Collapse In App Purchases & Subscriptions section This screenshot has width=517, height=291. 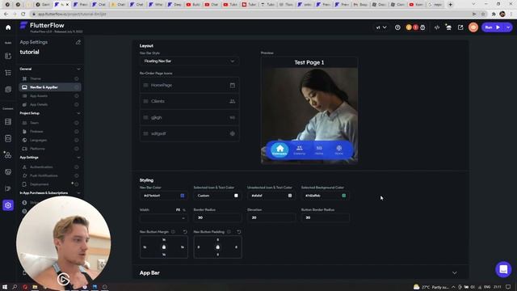[x=78, y=193]
